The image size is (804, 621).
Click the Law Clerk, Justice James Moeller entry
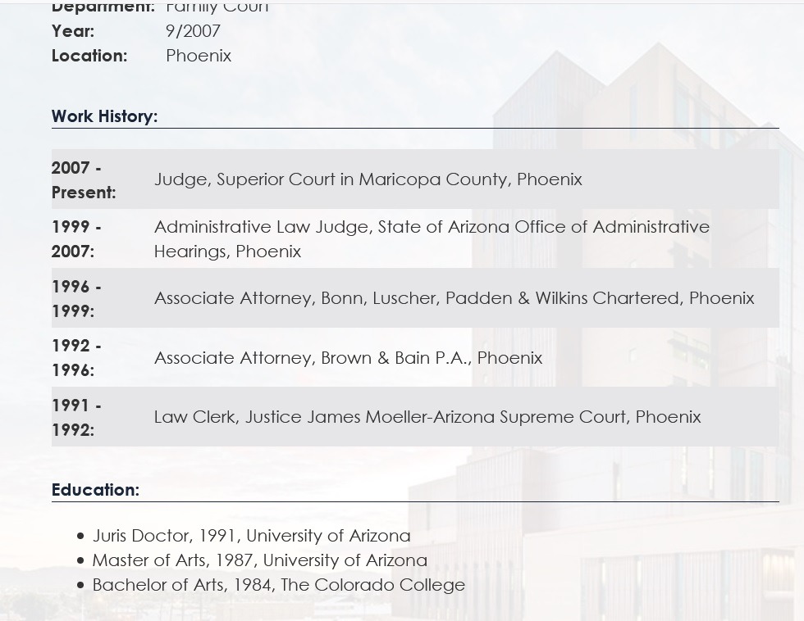click(427, 417)
